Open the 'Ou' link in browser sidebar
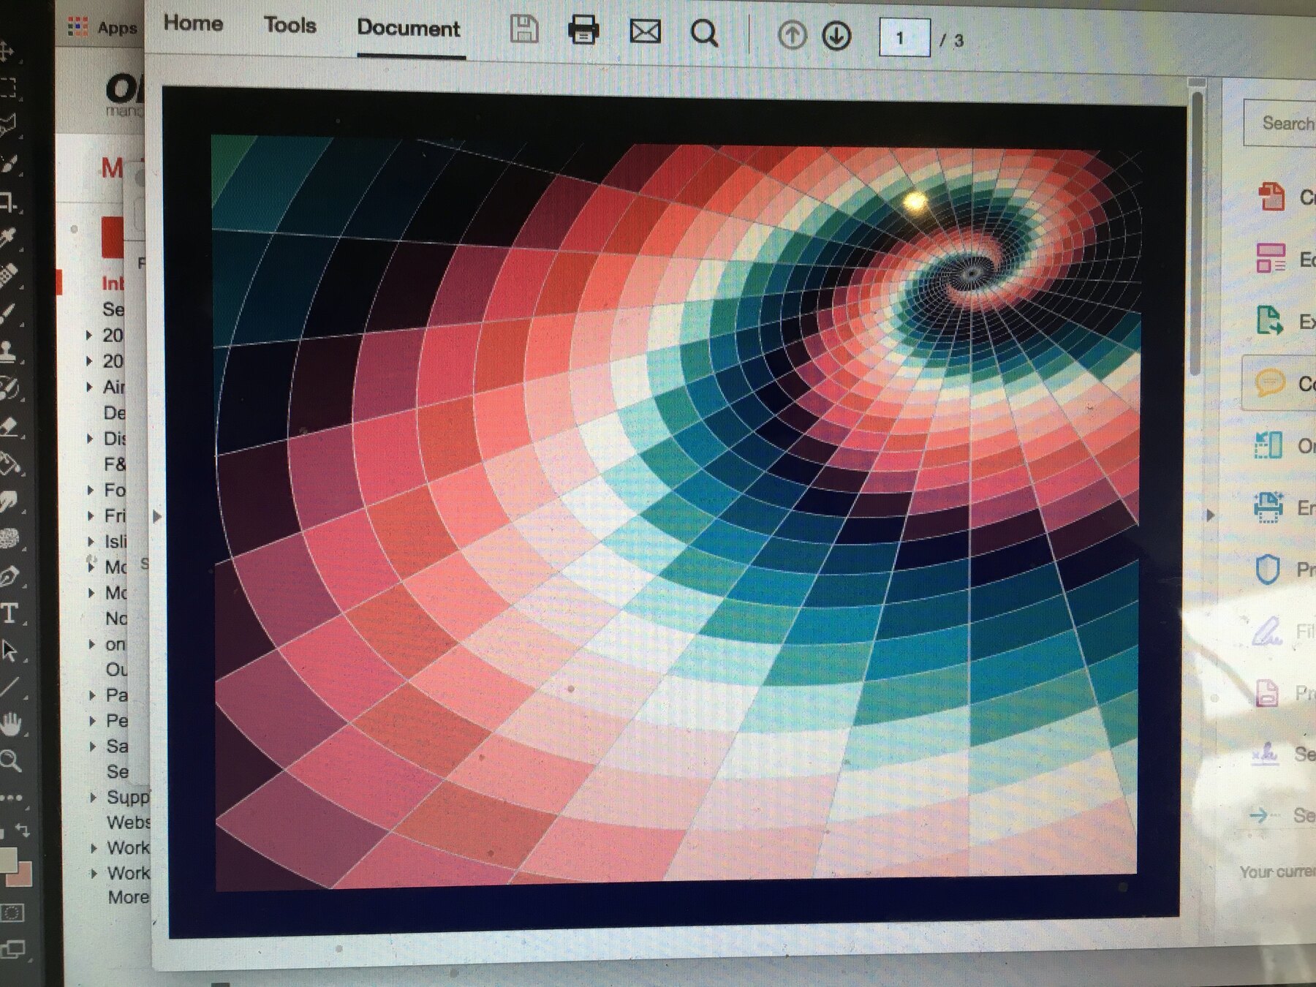Image resolution: width=1316 pixels, height=987 pixels. point(117,670)
